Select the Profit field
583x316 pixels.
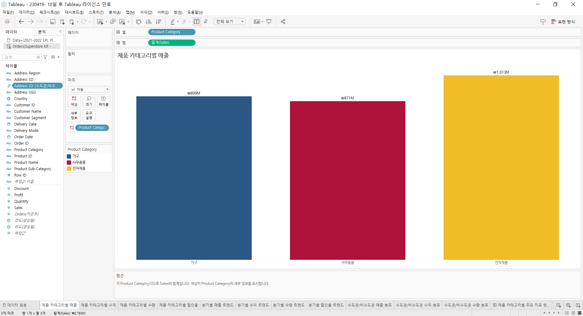(19, 195)
